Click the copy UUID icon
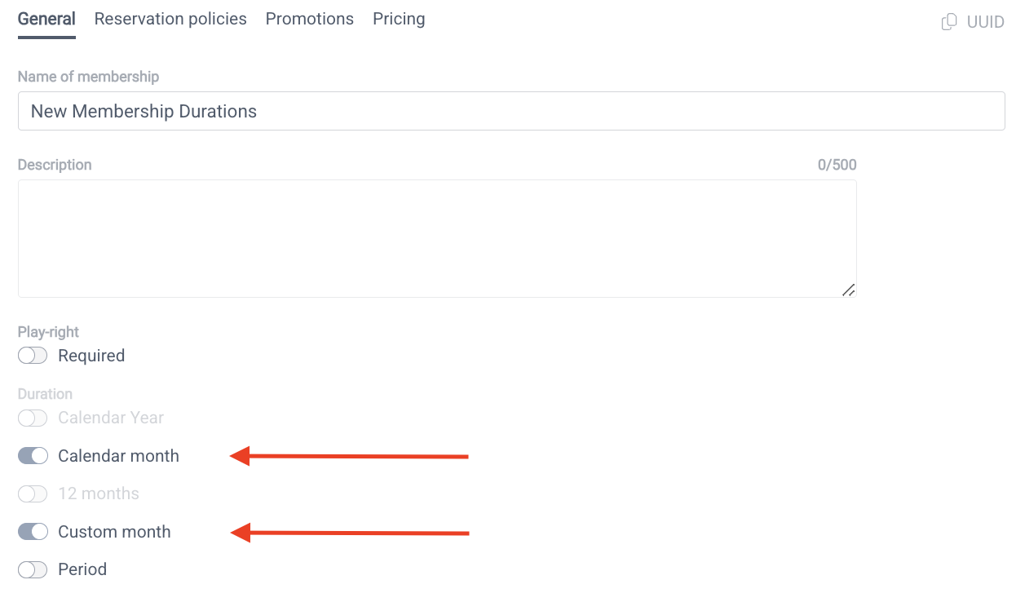1016x602 pixels. [x=949, y=22]
